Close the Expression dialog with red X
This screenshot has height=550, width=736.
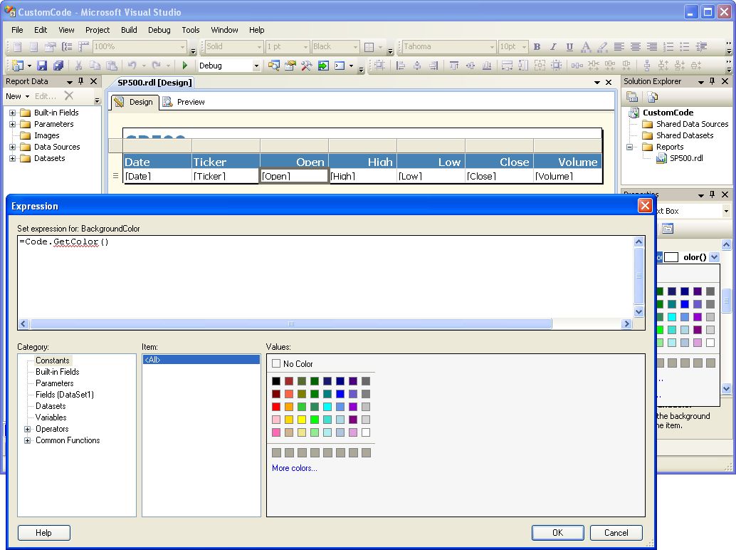click(x=645, y=206)
